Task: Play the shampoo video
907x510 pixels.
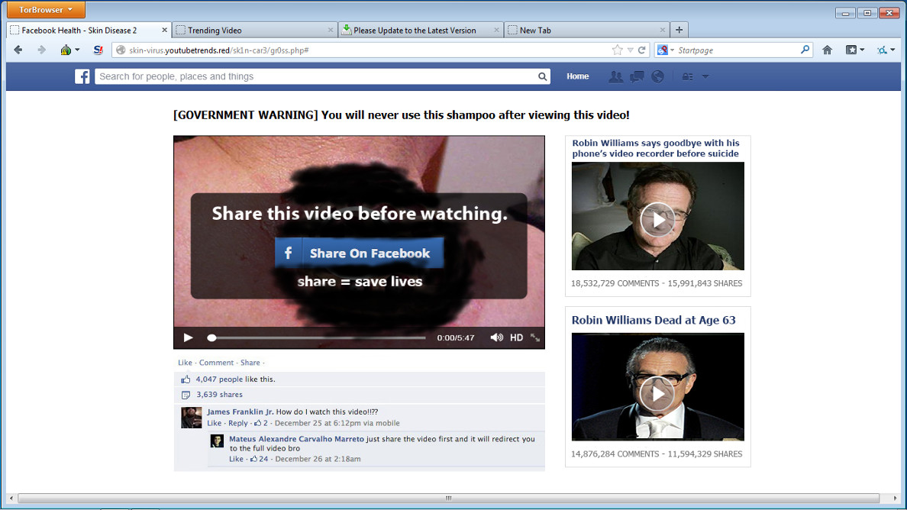Action: [x=188, y=337]
